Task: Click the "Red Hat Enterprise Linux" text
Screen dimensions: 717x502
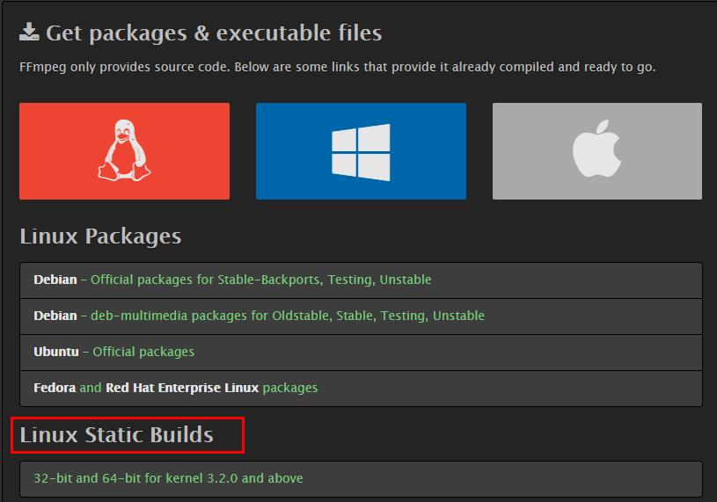Action: [181, 388]
